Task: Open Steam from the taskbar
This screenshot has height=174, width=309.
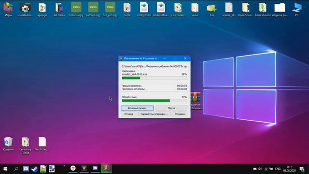Action: (35, 169)
